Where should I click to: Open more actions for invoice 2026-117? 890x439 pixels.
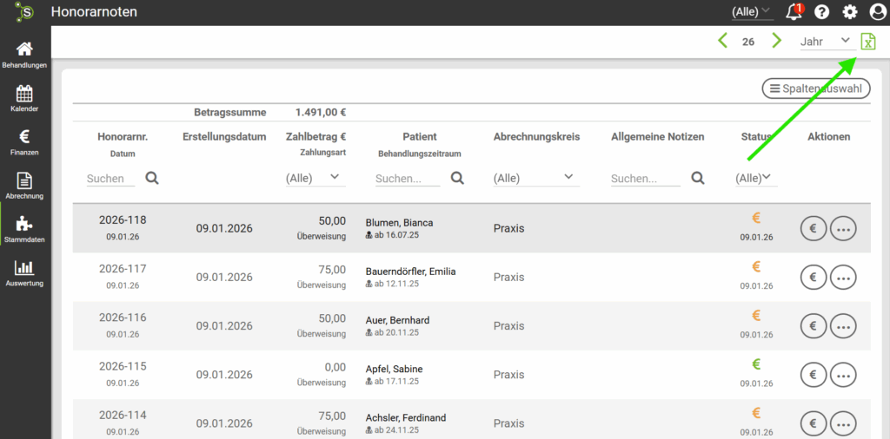click(x=843, y=278)
